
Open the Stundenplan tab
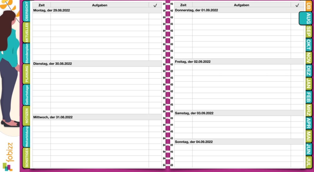click(x=27, y=53)
